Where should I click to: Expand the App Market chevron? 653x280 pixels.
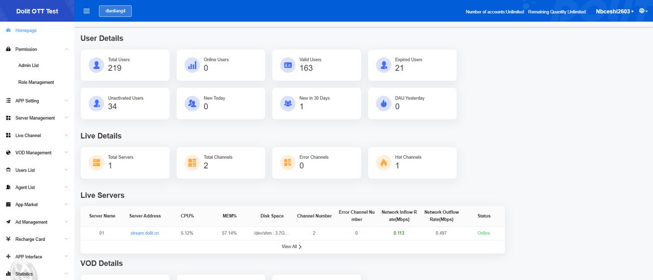pyautogui.click(x=66, y=204)
